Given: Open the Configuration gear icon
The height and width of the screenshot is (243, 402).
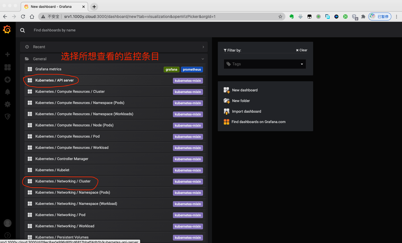Looking at the screenshot, I should tap(8, 104).
